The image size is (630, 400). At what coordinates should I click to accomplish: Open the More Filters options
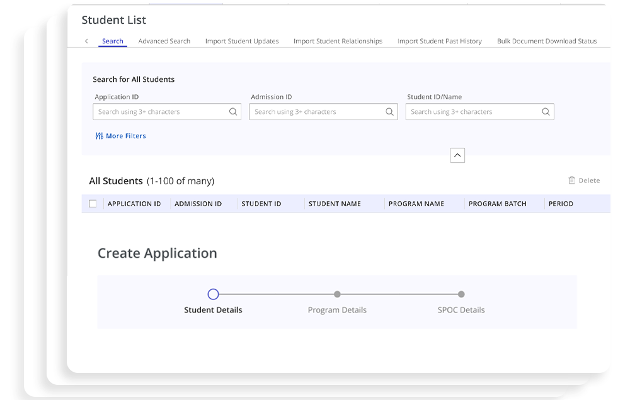pyautogui.click(x=125, y=136)
